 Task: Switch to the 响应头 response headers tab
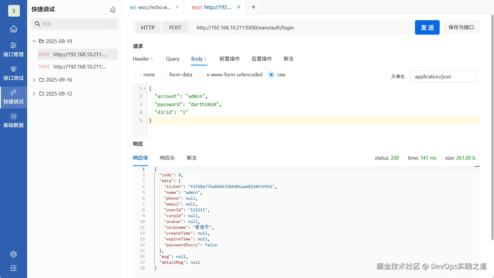[167, 158]
